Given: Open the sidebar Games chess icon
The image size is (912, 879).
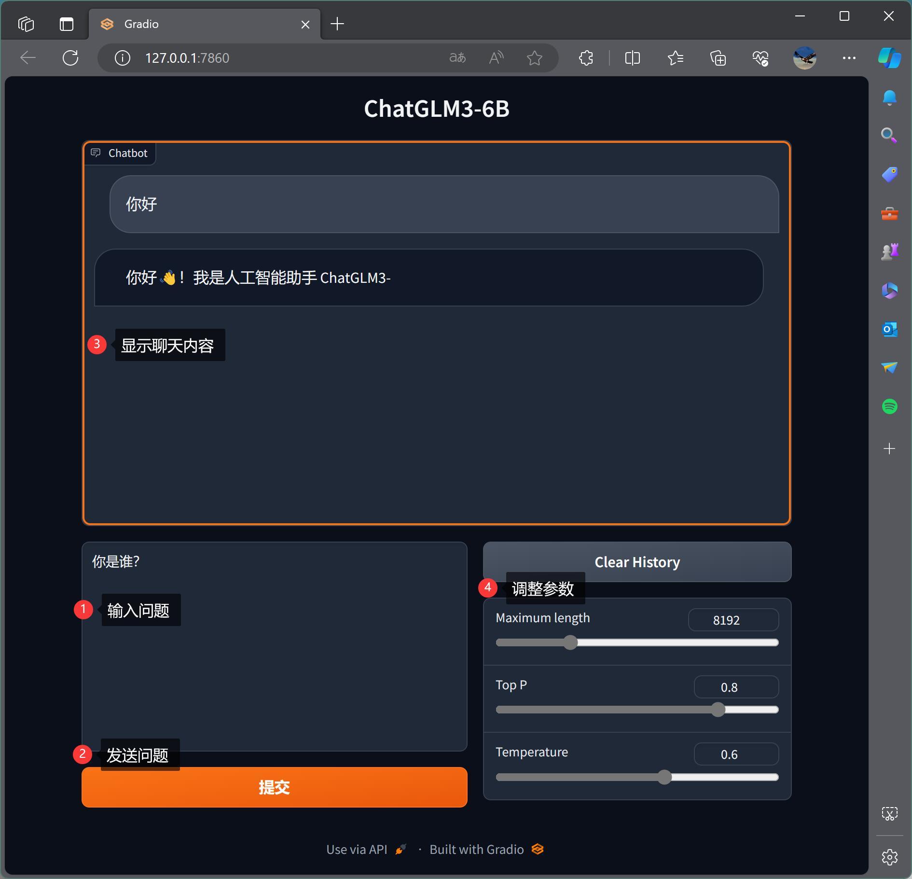Looking at the screenshot, I should point(889,251).
